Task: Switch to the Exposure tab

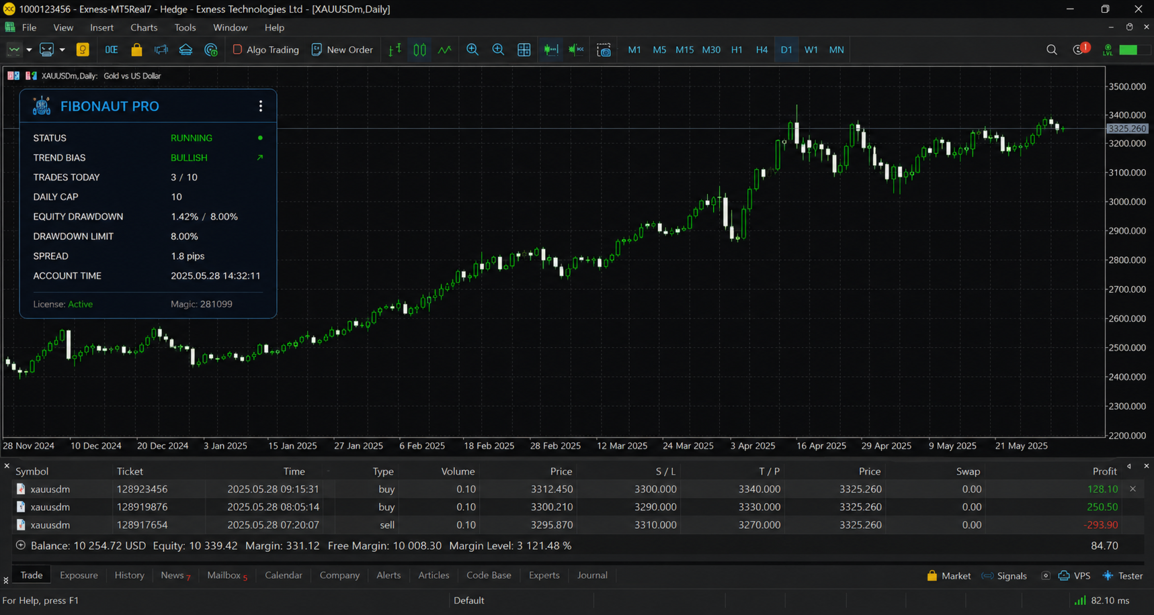Action: point(79,575)
